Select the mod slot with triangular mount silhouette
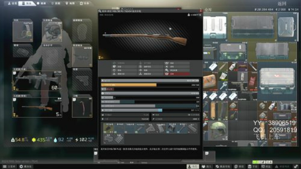 150,128
